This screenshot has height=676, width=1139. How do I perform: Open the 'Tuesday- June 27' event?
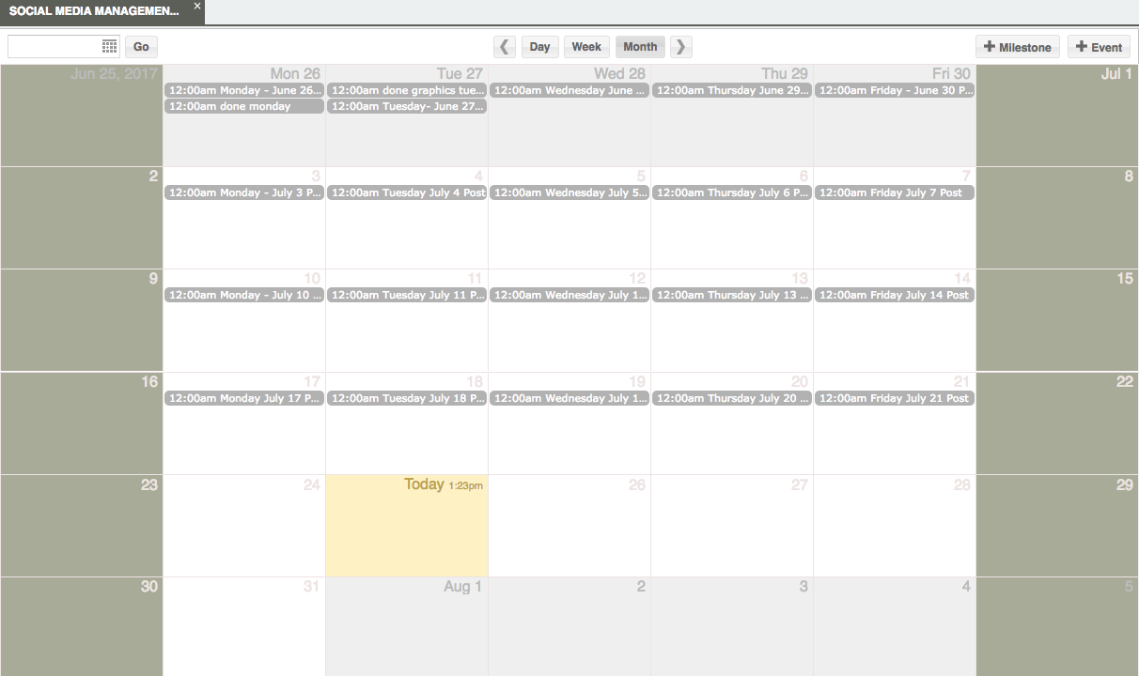[407, 106]
